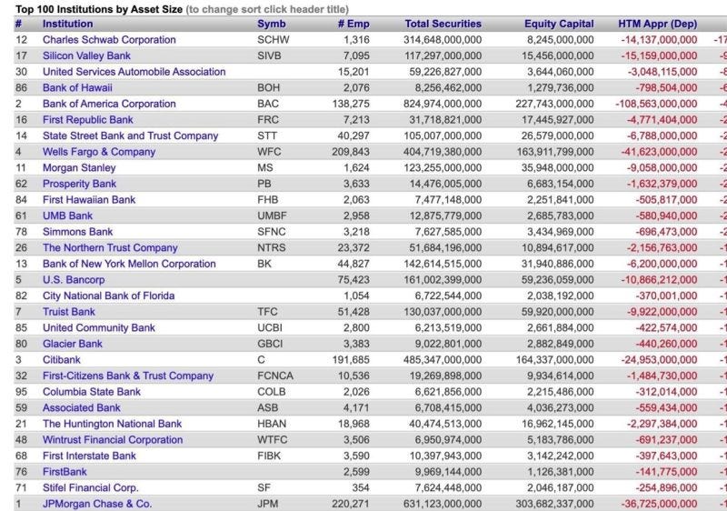Sort by Total Securities header

click(x=443, y=24)
